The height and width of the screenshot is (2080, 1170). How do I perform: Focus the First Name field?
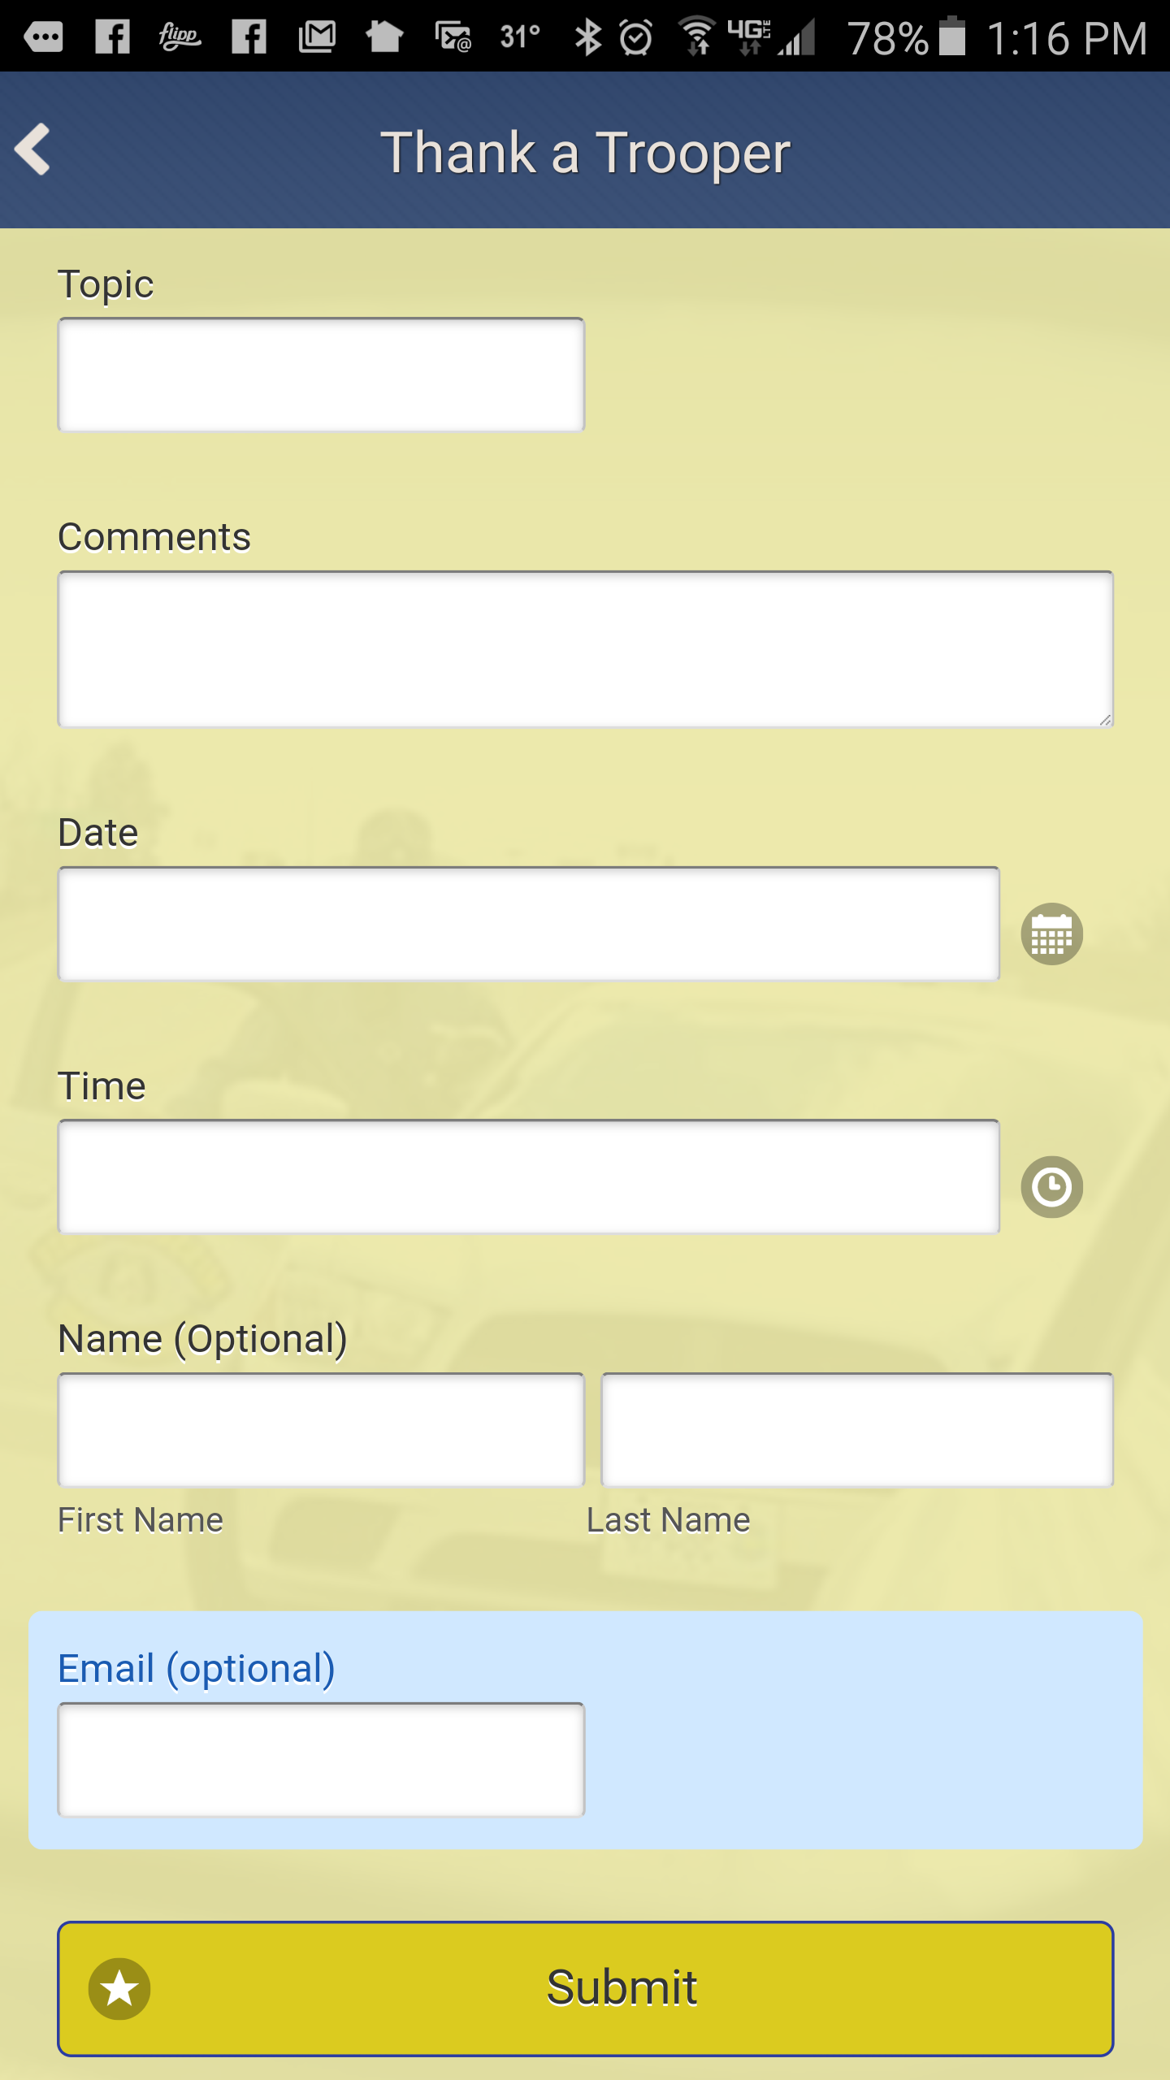(321, 1430)
